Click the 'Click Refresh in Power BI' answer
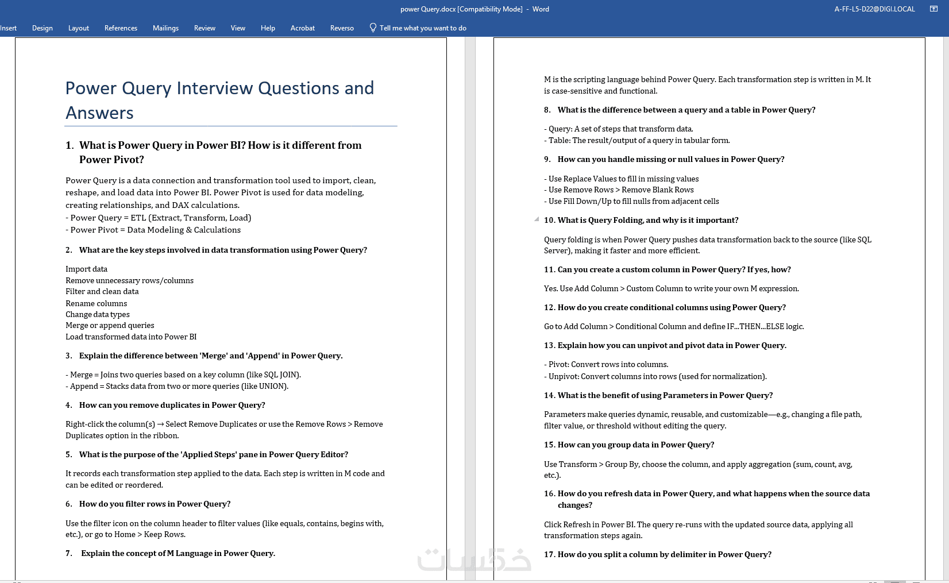949x583 pixels. [699, 530]
